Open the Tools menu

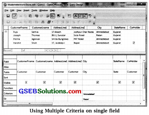click(34, 10)
